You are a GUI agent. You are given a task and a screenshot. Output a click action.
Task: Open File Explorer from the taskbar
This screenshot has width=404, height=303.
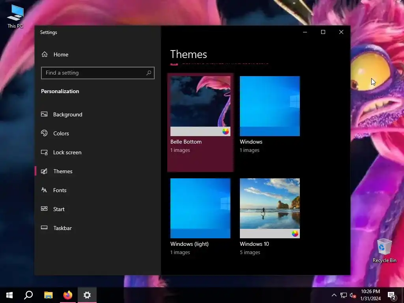(48, 295)
